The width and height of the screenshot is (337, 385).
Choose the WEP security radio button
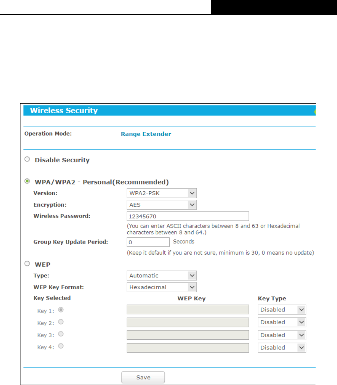27,264
